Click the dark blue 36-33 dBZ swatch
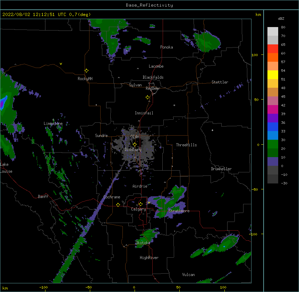The width and height of the screenshot is (299, 292). [x=273, y=127]
